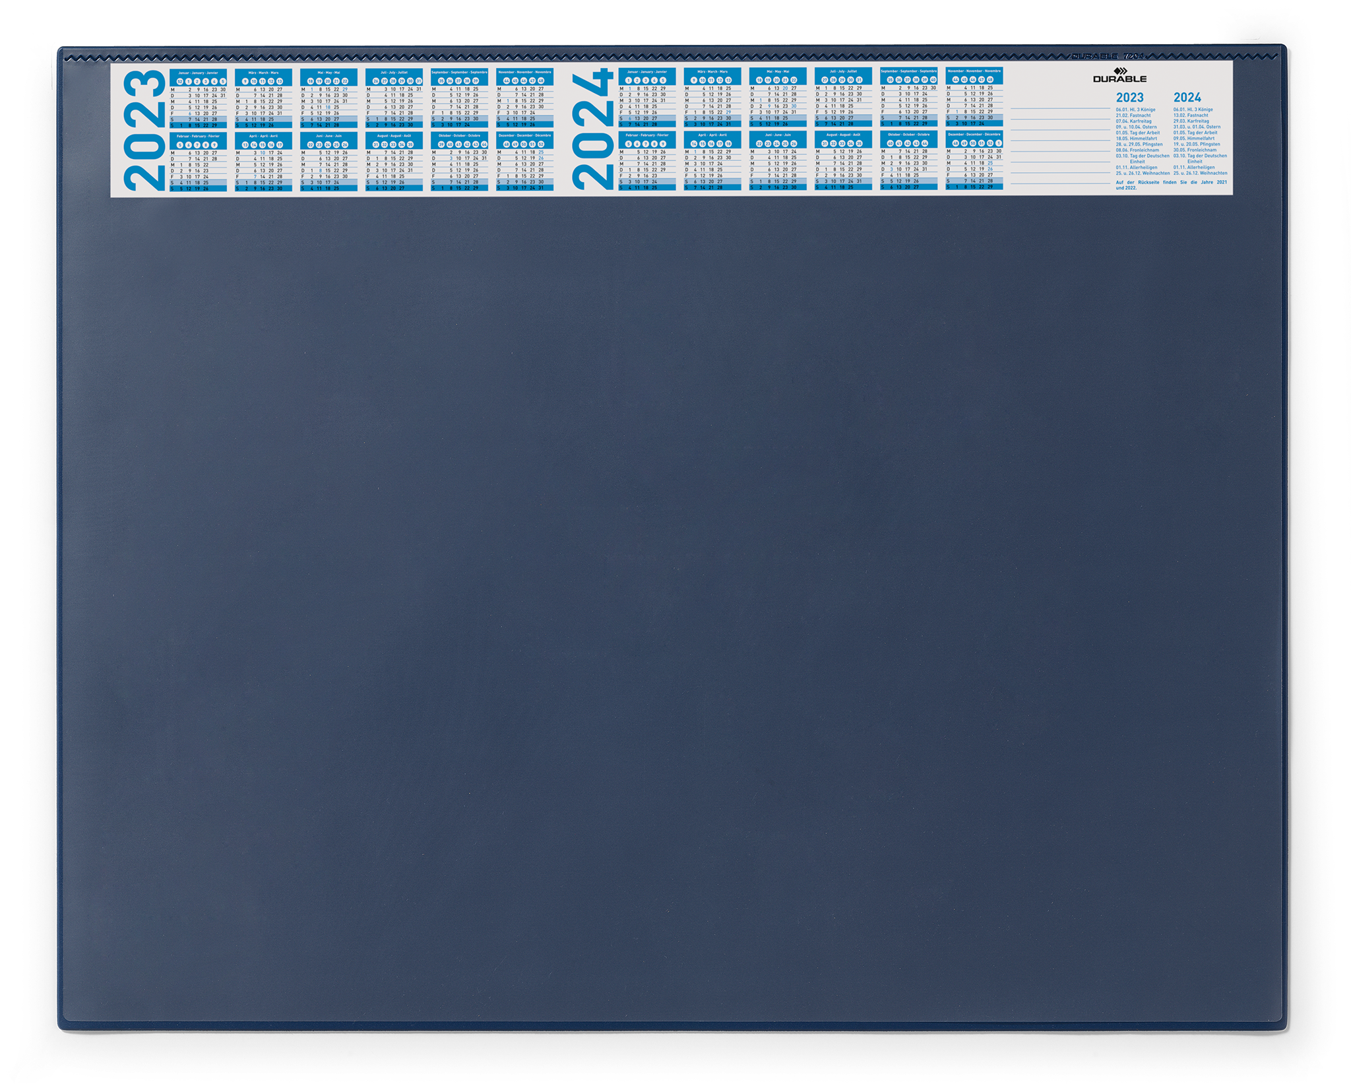Click the 2023 heading in holiday list
Image resolution: width=1351 pixels, height=1084 pixels.
[x=1129, y=98]
